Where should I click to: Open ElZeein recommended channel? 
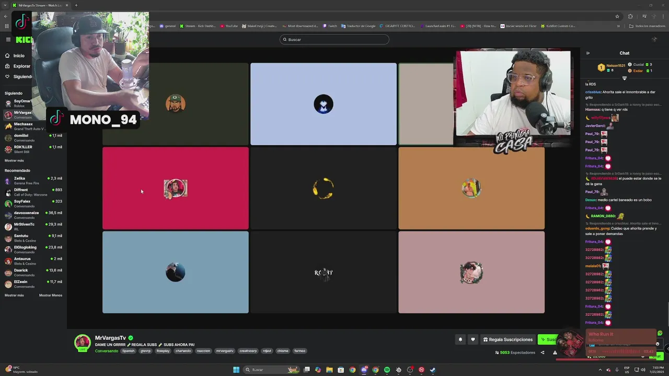pos(33,284)
